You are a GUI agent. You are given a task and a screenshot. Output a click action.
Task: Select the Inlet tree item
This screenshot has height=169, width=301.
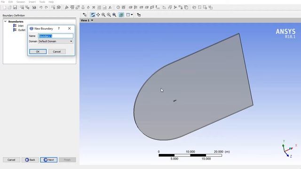(21, 26)
